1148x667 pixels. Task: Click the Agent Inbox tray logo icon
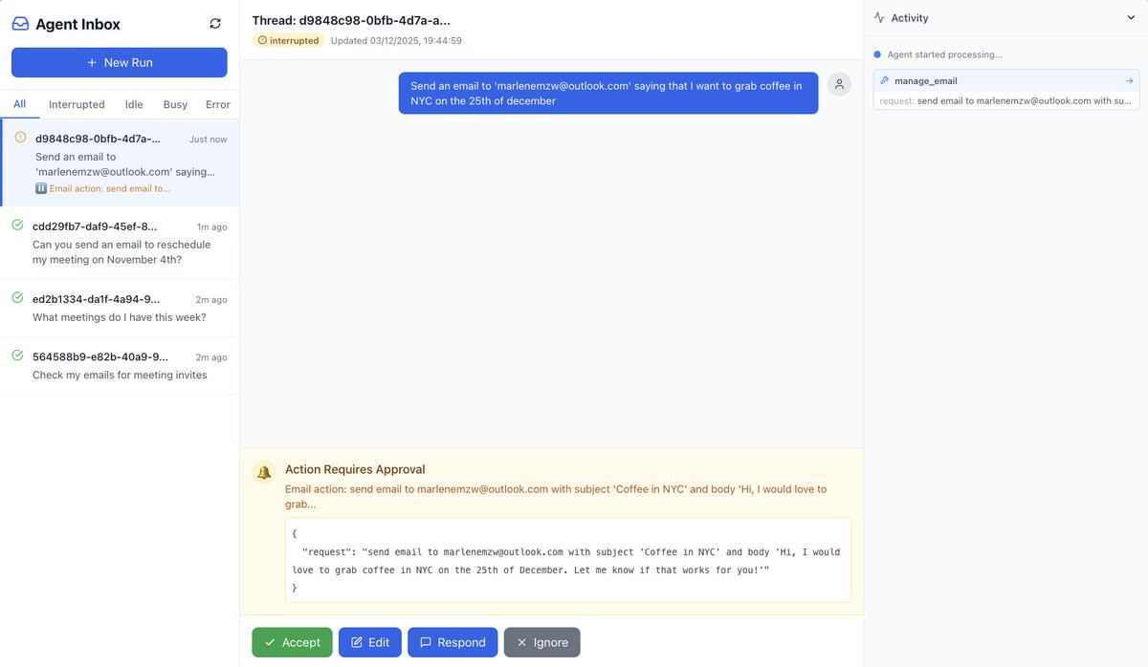(20, 24)
